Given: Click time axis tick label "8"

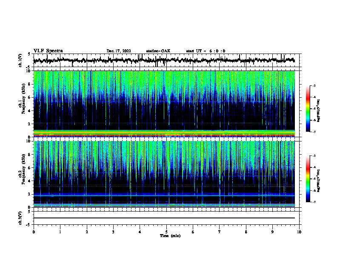Looking at the screenshot, I should pyautogui.click(x=246, y=232).
